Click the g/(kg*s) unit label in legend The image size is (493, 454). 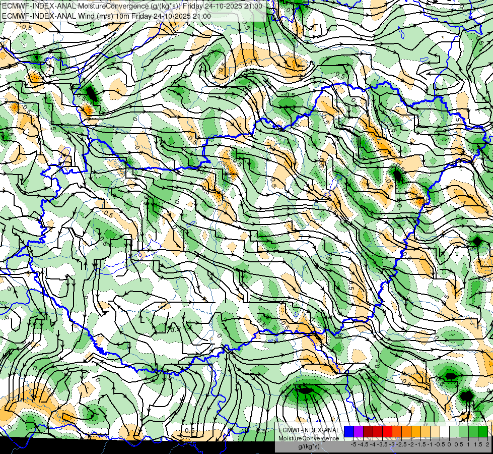[x=309, y=446]
